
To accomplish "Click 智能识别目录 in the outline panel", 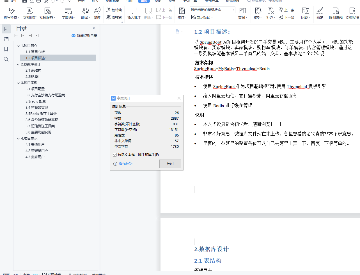I will pos(84,36).
